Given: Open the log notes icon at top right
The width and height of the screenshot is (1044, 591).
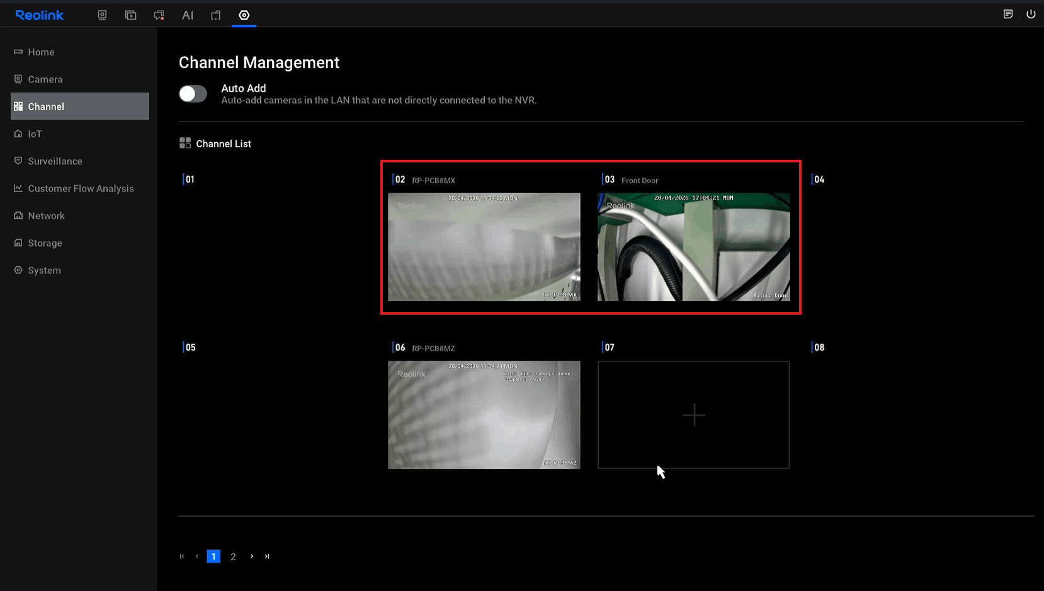Looking at the screenshot, I should coord(1008,14).
